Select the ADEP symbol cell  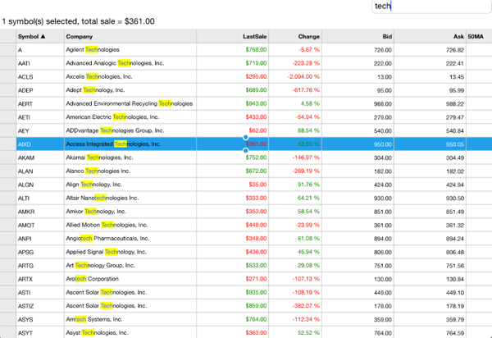click(40, 90)
